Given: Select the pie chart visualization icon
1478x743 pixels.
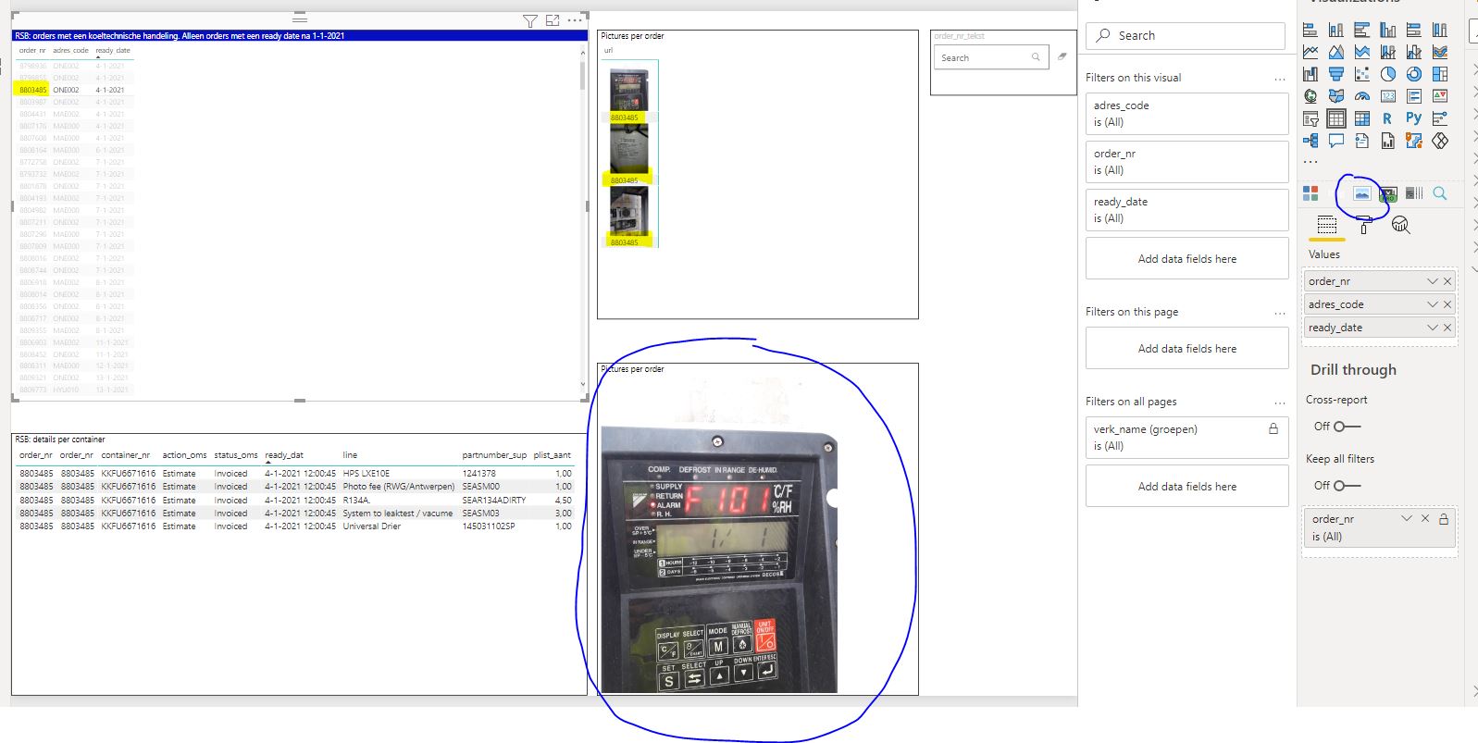Looking at the screenshot, I should point(1387,74).
